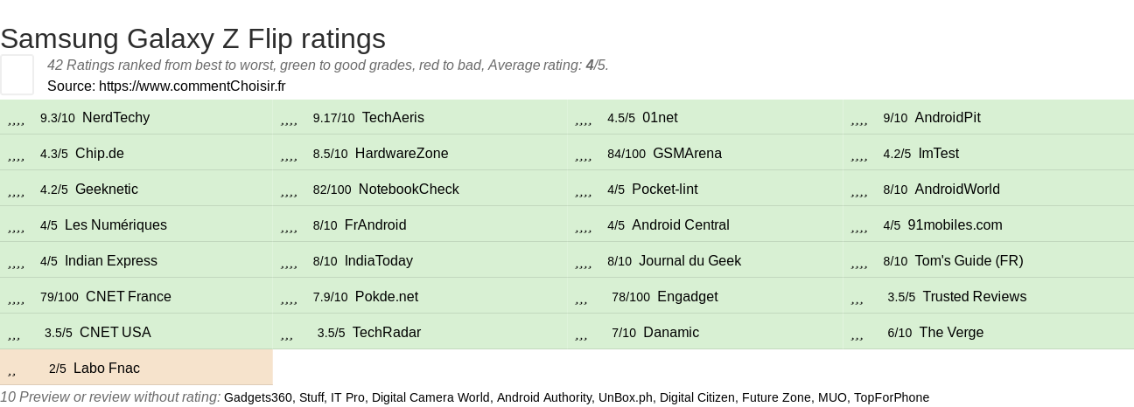Click Engadget 78/100 entry
The image size is (1134, 407).
tap(705, 297)
